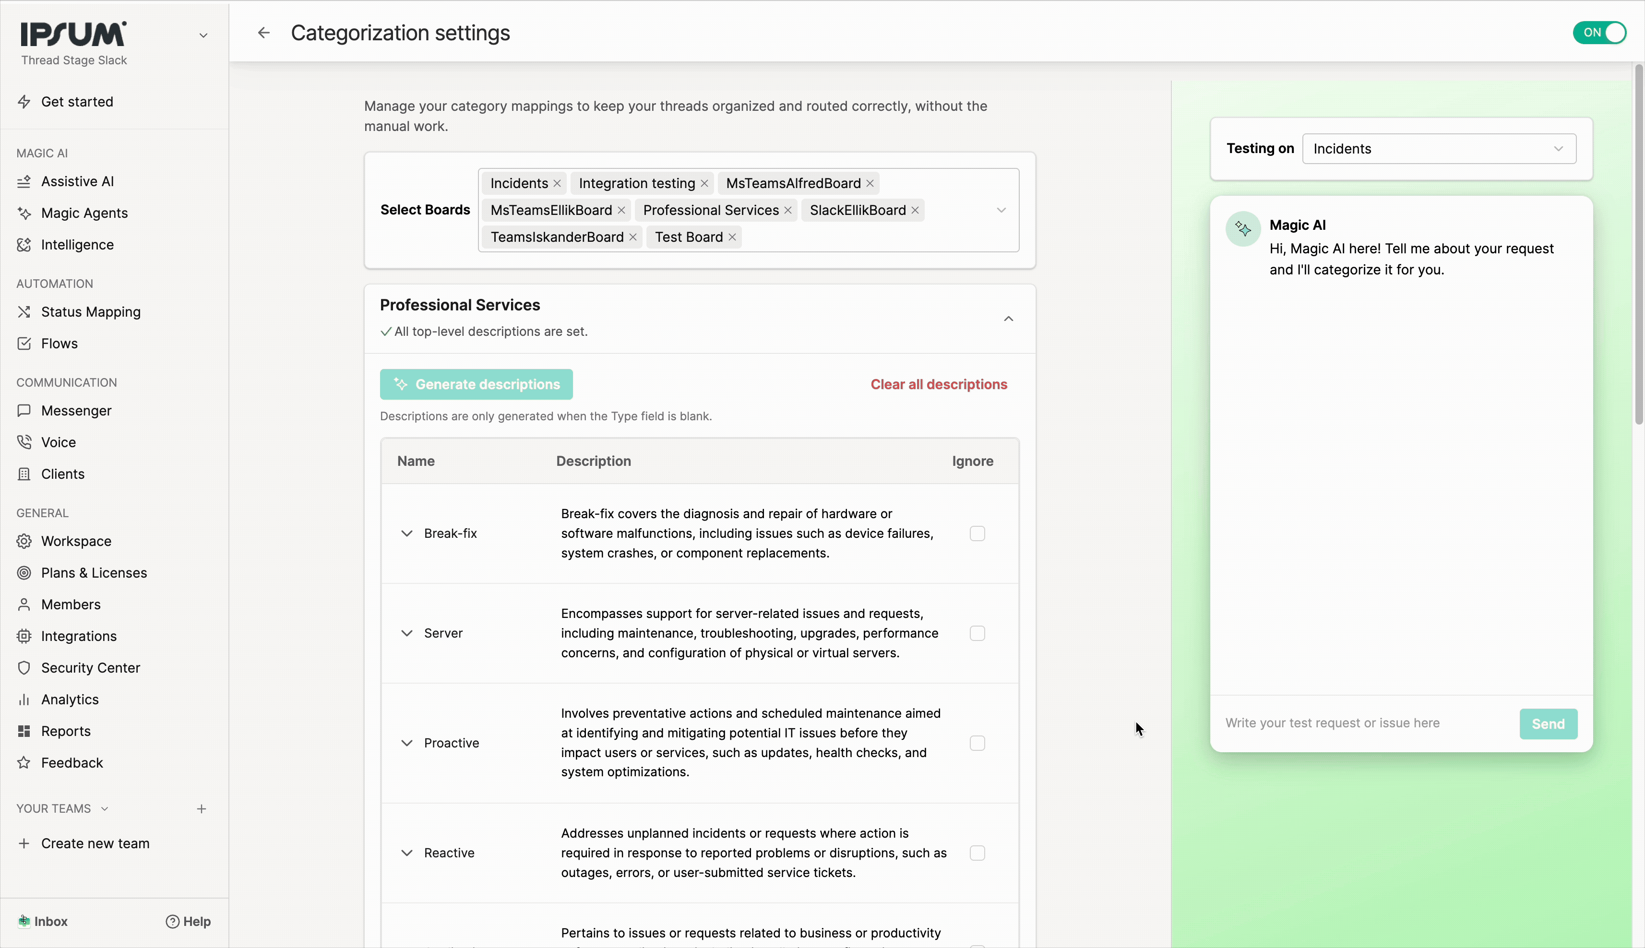Go back using the arrow icon
Screen dimensions: 1645x948
(264, 33)
